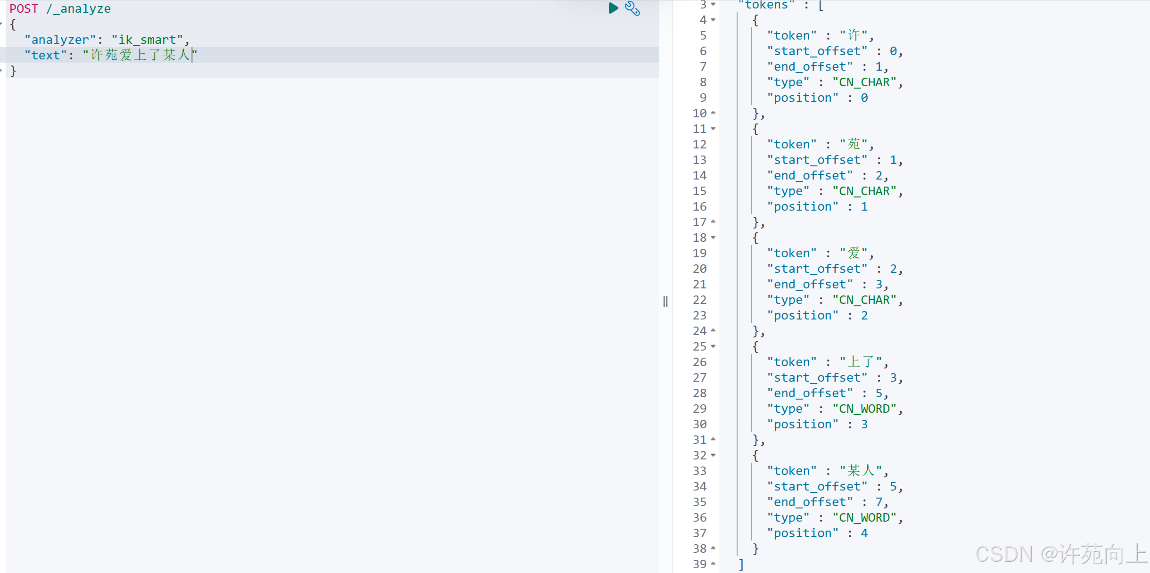Click the pane resize handle between editors

tap(665, 302)
